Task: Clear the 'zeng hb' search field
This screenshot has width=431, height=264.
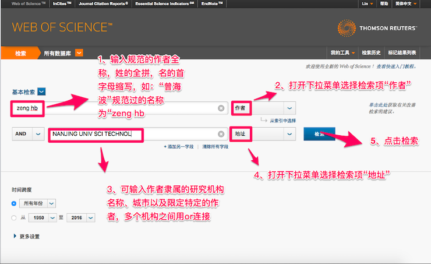Action: pos(221,108)
